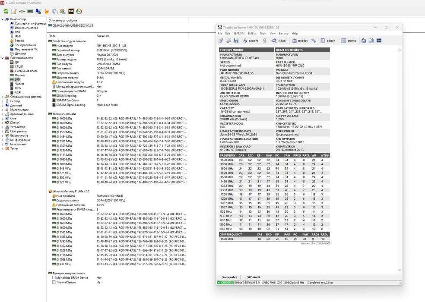
Task: Expand the Дисплей tree node
Action: point(3,105)
